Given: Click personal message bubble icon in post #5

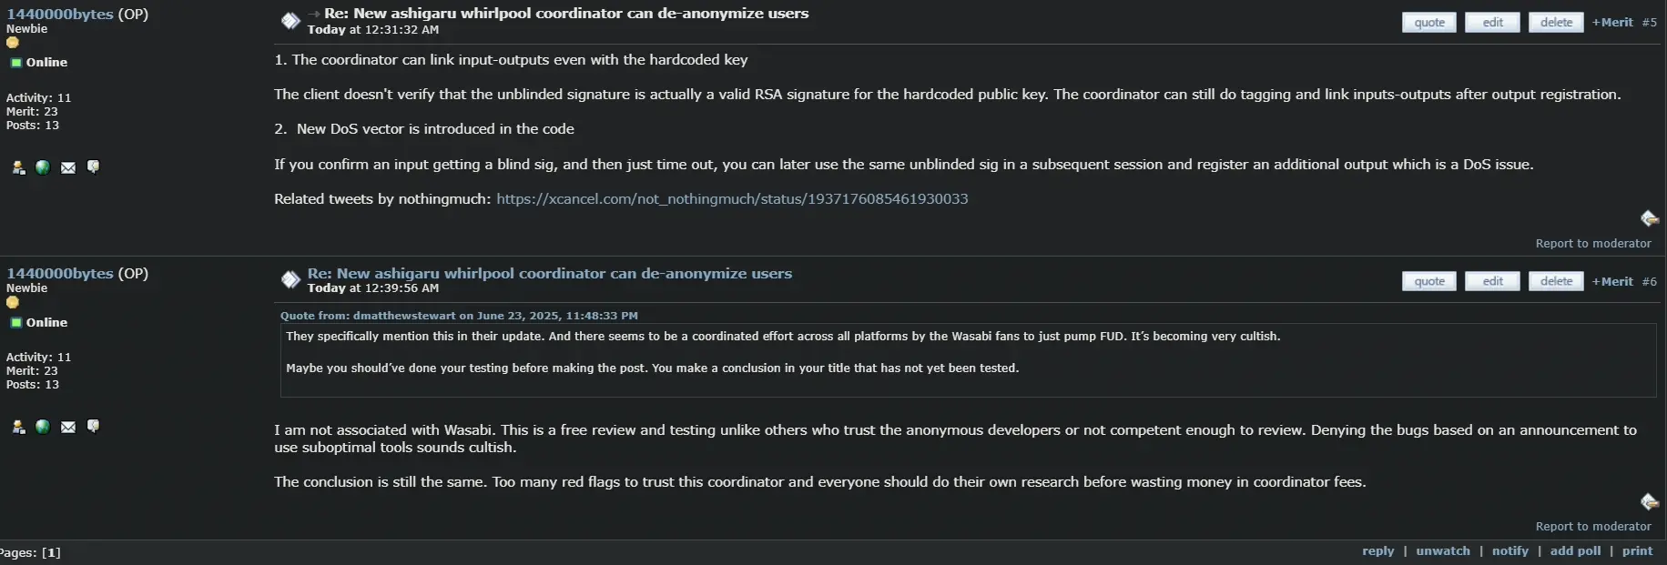Looking at the screenshot, I should tap(93, 167).
